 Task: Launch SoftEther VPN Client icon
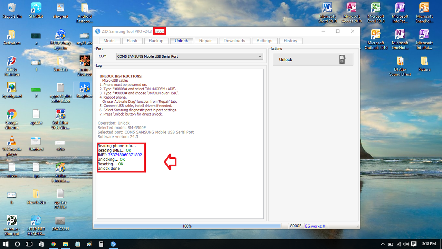(60, 119)
